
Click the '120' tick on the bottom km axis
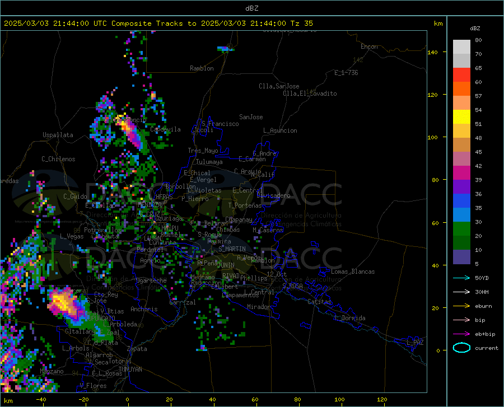click(x=382, y=400)
